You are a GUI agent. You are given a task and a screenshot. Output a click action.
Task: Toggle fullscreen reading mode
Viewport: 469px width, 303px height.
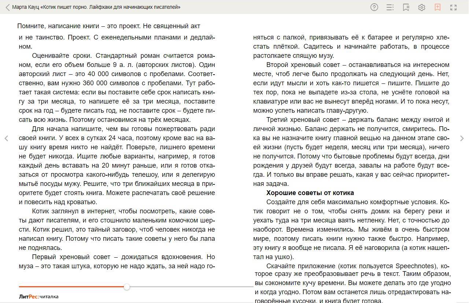coord(453,7)
